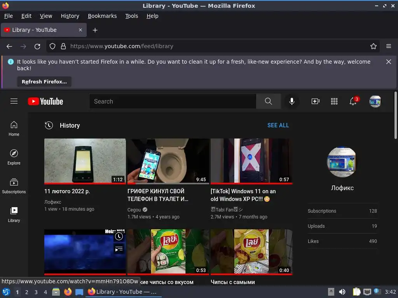Click the page vertical scrollbar
The width and height of the screenshot is (398, 298).
[x=395, y=115]
